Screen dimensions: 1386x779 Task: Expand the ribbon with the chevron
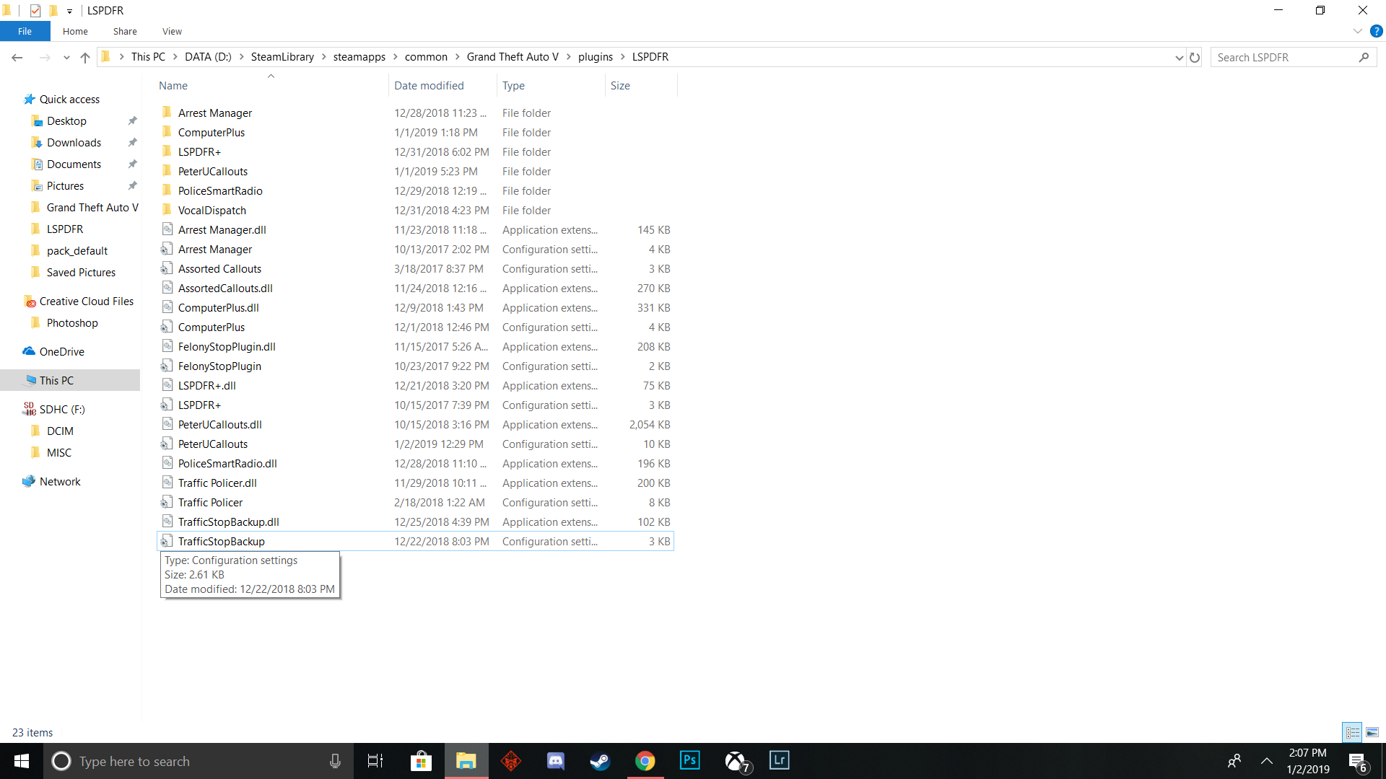click(1357, 31)
